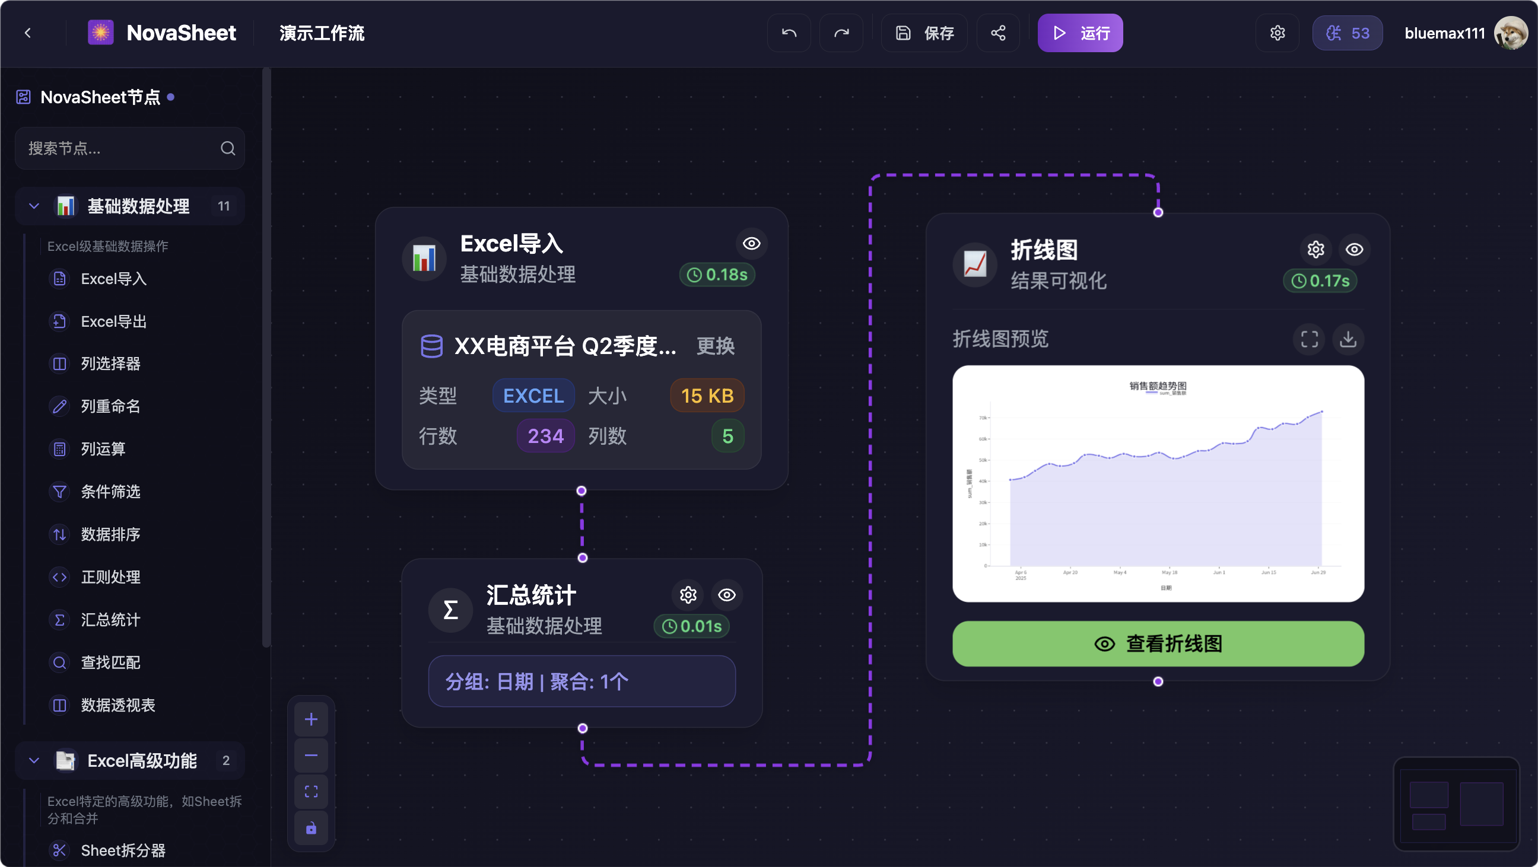Image resolution: width=1538 pixels, height=867 pixels.
Task: Click the 15 KB size badge
Action: [707, 396]
